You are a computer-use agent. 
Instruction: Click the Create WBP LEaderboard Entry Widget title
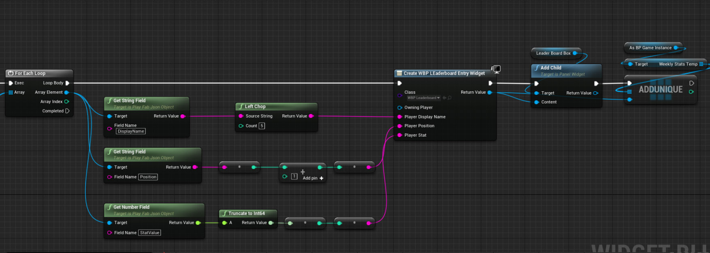click(444, 73)
